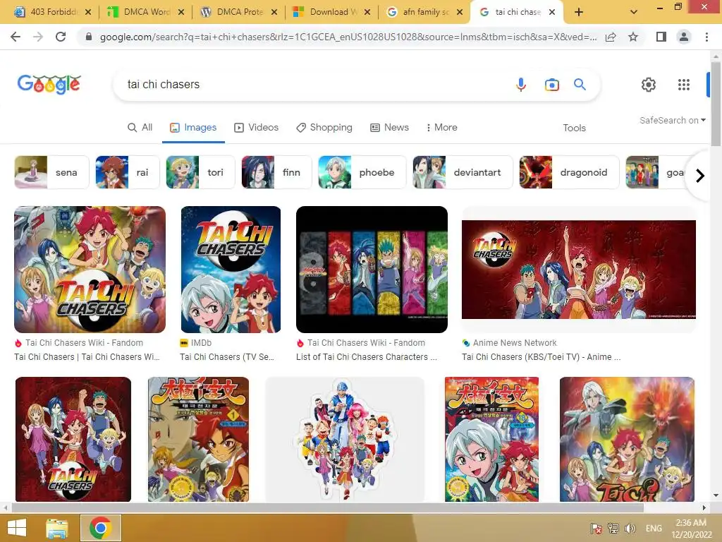Filter images by deviantart chip
The height and width of the screenshot is (542, 722).
[x=463, y=172]
